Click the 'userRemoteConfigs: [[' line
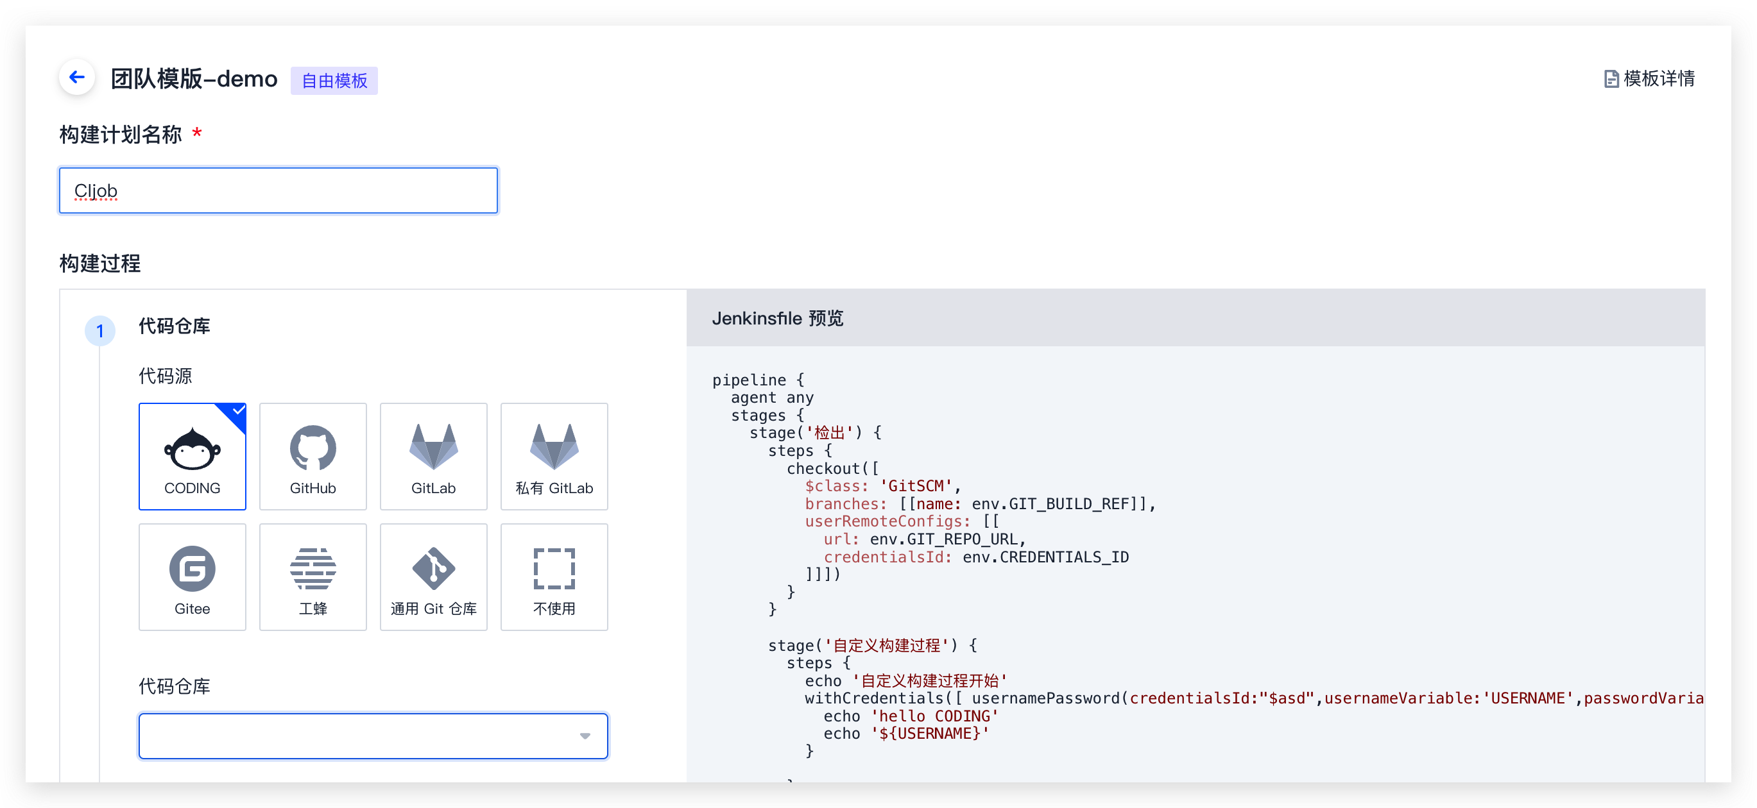Screen dimensions: 1757x808 pos(902,521)
